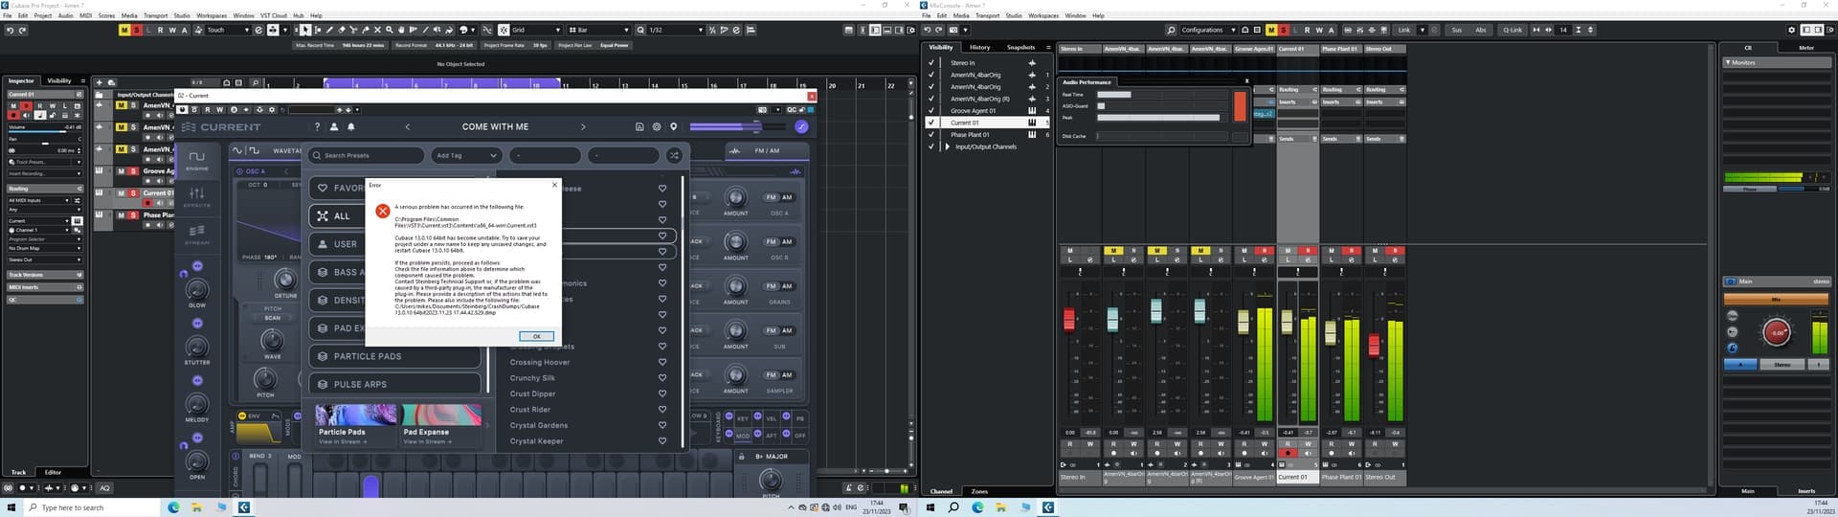The width and height of the screenshot is (1838, 517).
Task: Save preset with disk icon in Current
Action: pyautogui.click(x=639, y=126)
